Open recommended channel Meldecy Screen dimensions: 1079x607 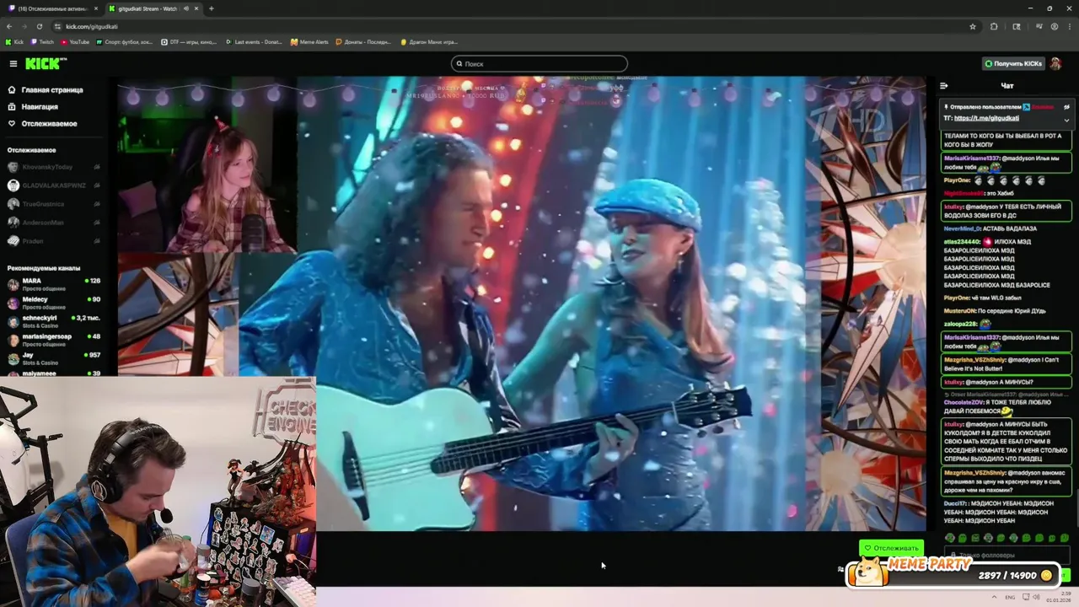[52, 302]
